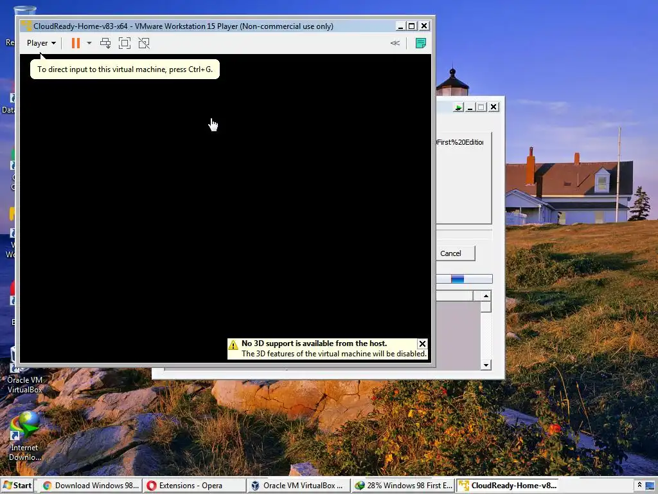
Task: Enter full screen mode icon
Action: click(125, 43)
